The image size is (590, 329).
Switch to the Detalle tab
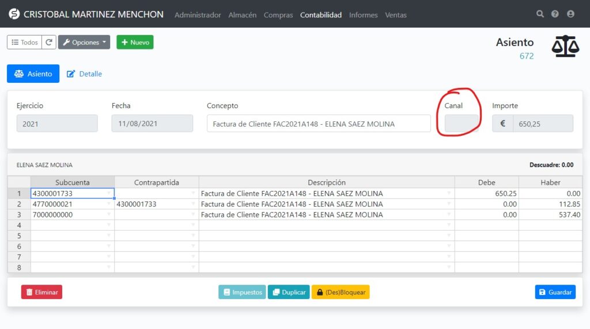[85, 74]
